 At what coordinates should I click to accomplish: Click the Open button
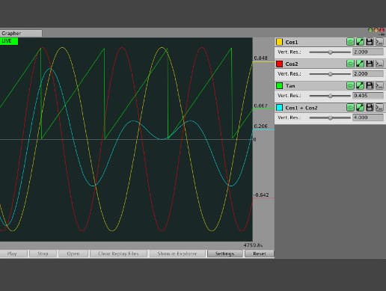point(73,254)
